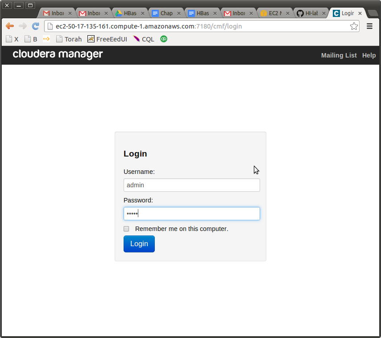Open the CQL bookmark
This screenshot has width=381, height=338.
pos(144,39)
